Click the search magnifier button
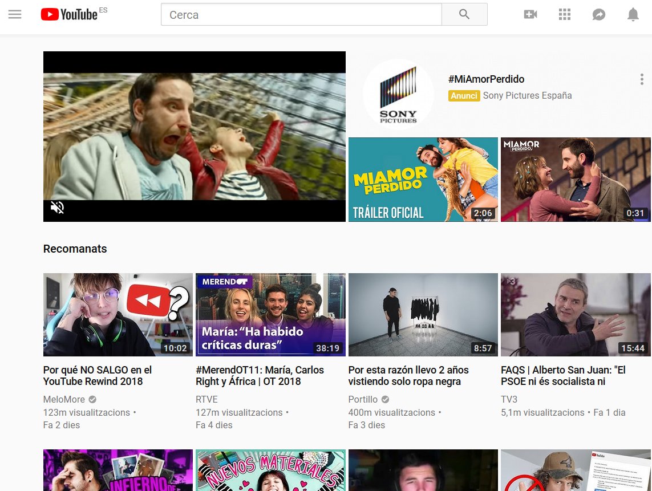 coord(464,15)
